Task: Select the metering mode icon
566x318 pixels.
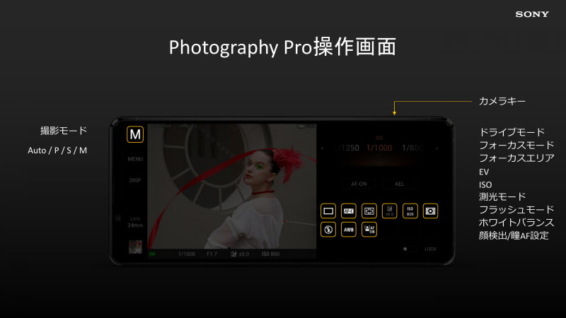Action: tap(430, 211)
